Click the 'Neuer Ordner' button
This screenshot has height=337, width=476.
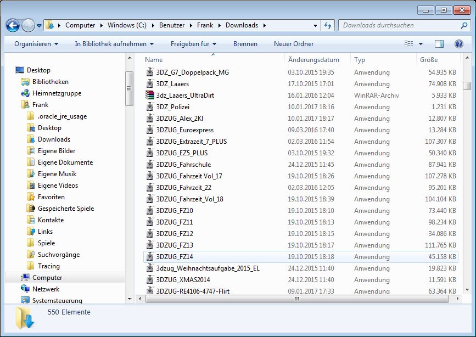point(294,44)
